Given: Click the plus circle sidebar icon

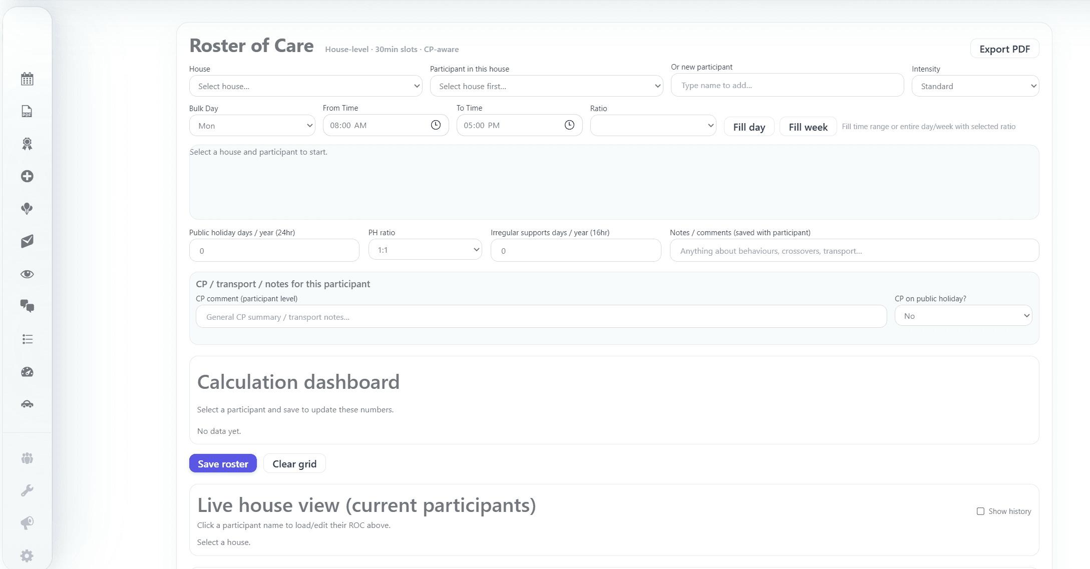Looking at the screenshot, I should pos(27,176).
